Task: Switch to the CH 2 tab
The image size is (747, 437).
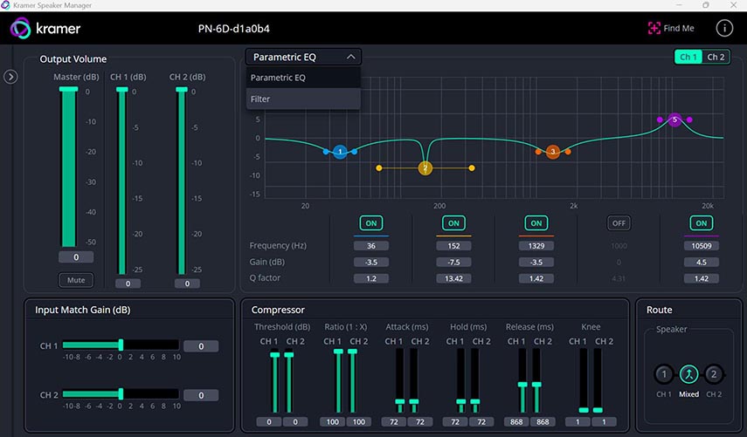Action: pyautogui.click(x=716, y=58)
